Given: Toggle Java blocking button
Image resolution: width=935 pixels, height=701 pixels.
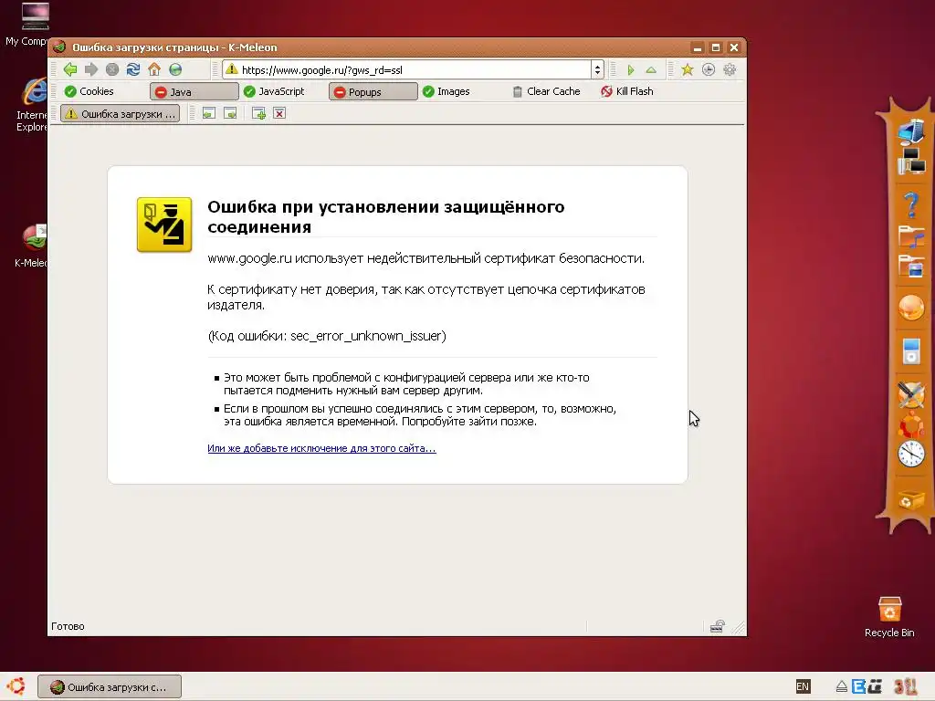Looking at the screenshot, I should [194, 92].
